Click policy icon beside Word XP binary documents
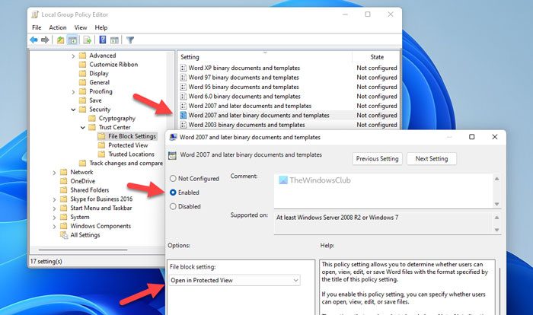533x315 pixels. (184, 68)
